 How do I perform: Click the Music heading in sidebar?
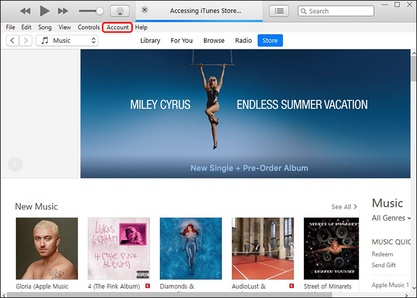(387, 203)
